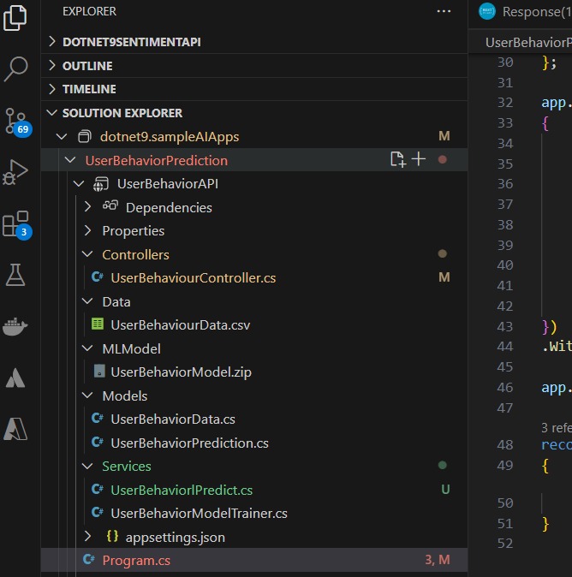Expand the DOTNET9SENTIMENTAPI section
The width and height of the screenshot is (572, 577).
point(52,42)
